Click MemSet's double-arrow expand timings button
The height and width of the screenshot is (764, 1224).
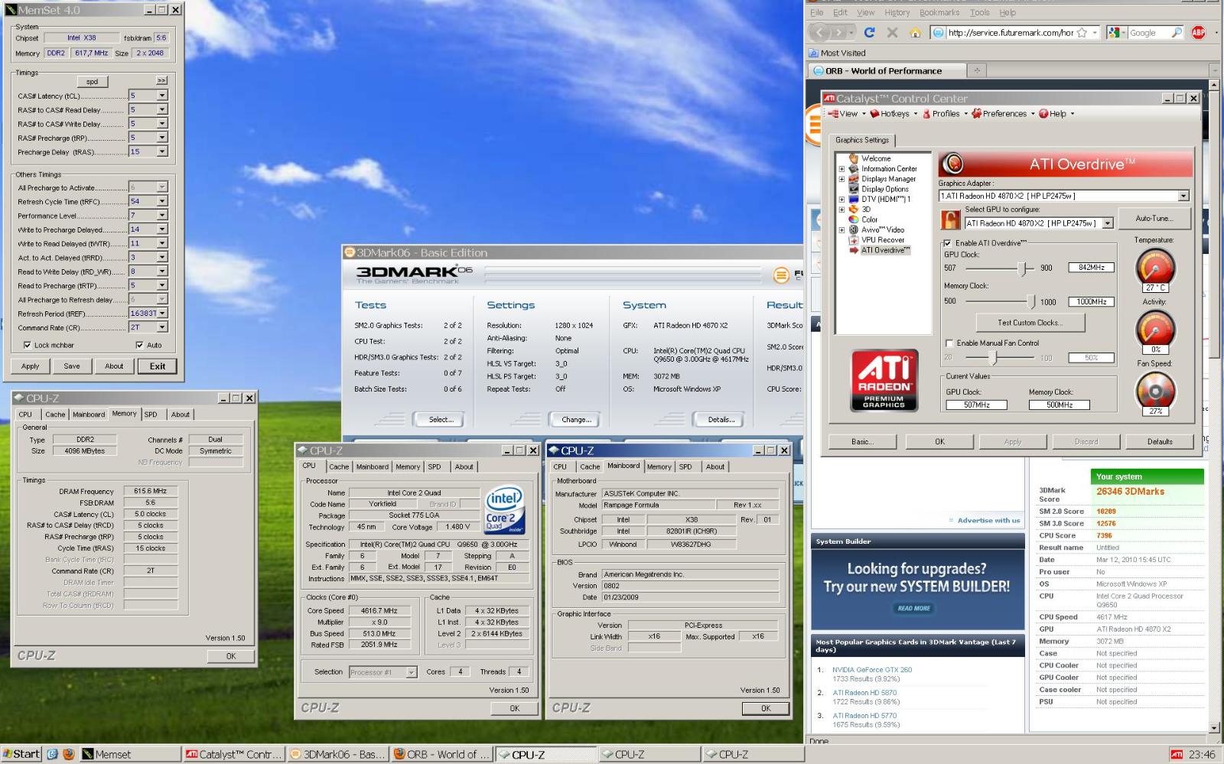coord(161,80)
